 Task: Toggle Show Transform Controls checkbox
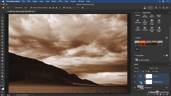click(x=31, y=8)
